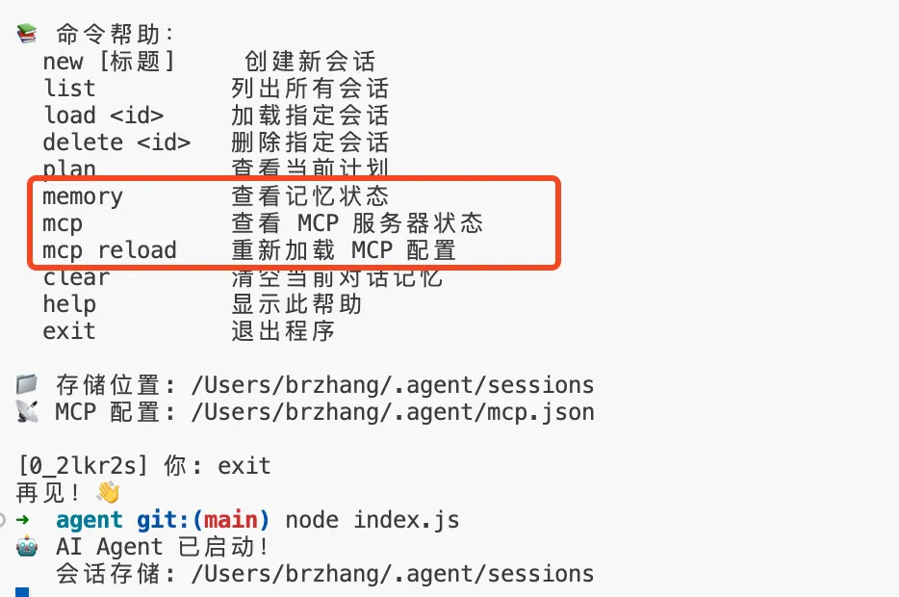
Task: Click the robot emoji before AI Agent 已启动
Action: tap(27, 546)
